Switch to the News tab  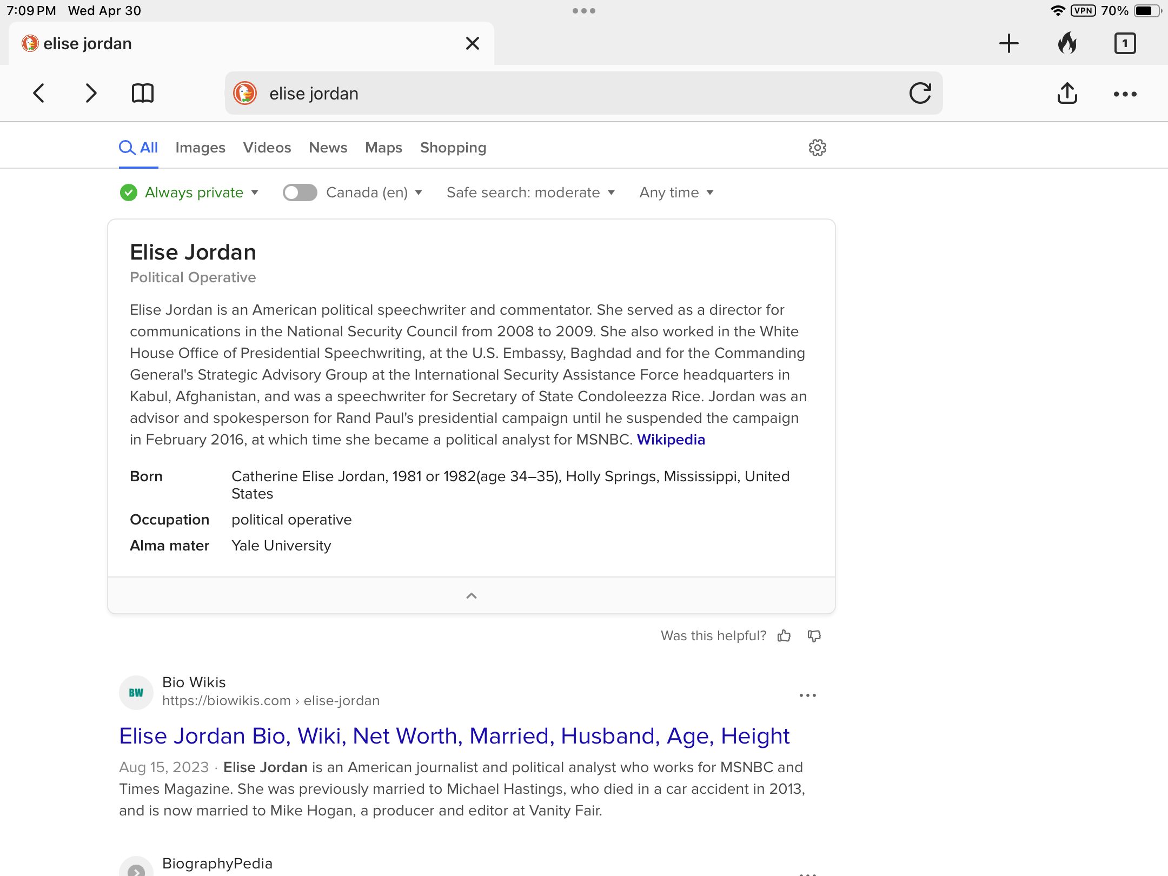tap(328, 148)
